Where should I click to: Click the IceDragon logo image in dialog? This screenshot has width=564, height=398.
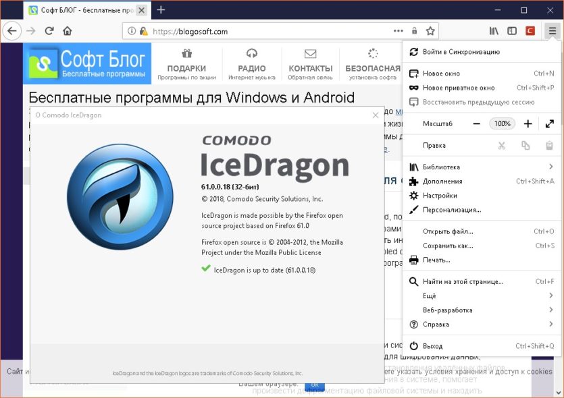(x=120, y=197)
